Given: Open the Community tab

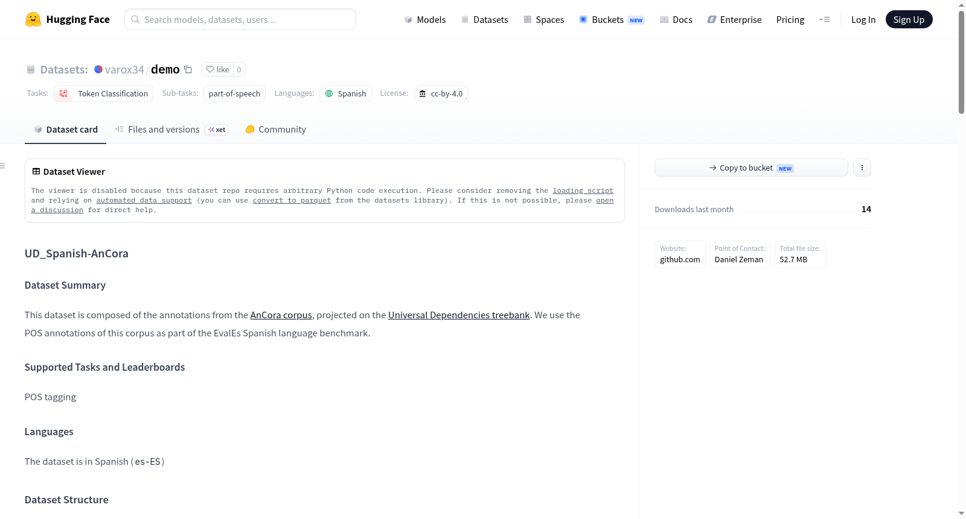Looking at the screenshot, I should coord(275,130).
